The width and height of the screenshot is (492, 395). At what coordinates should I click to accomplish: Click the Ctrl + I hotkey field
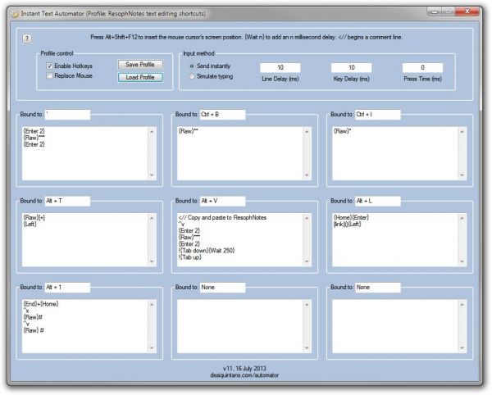(378, 115)
